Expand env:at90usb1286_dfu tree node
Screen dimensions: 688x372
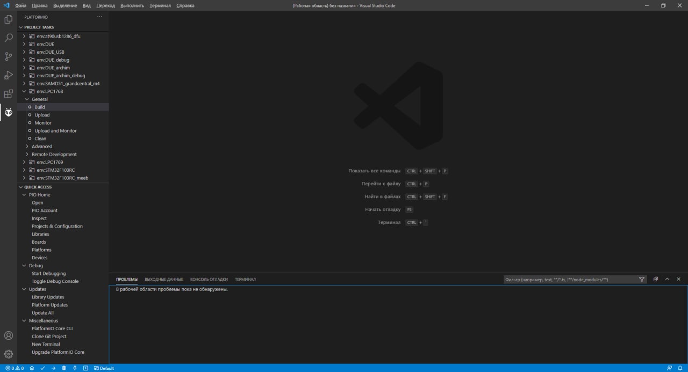pyautogui.click(x=24, y=36)
